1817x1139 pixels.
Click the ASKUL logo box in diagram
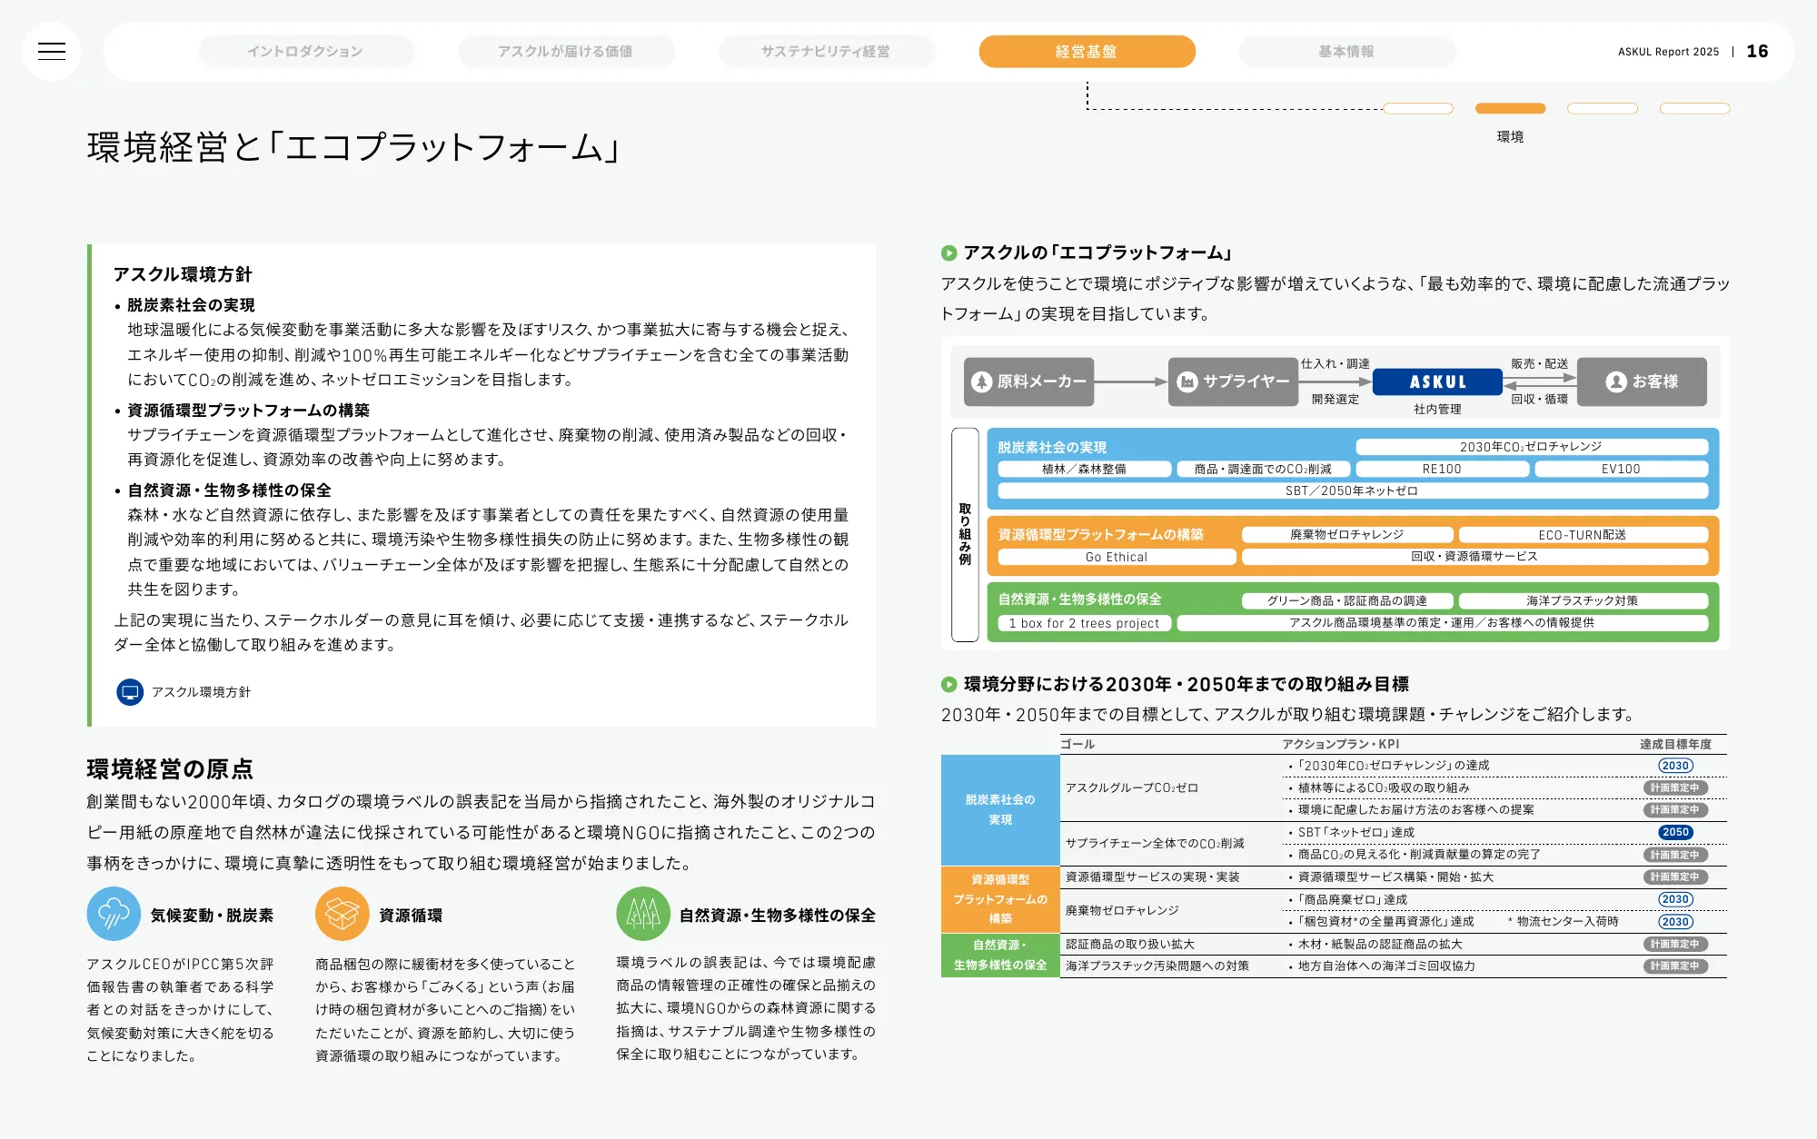[x=1437, y=382]
